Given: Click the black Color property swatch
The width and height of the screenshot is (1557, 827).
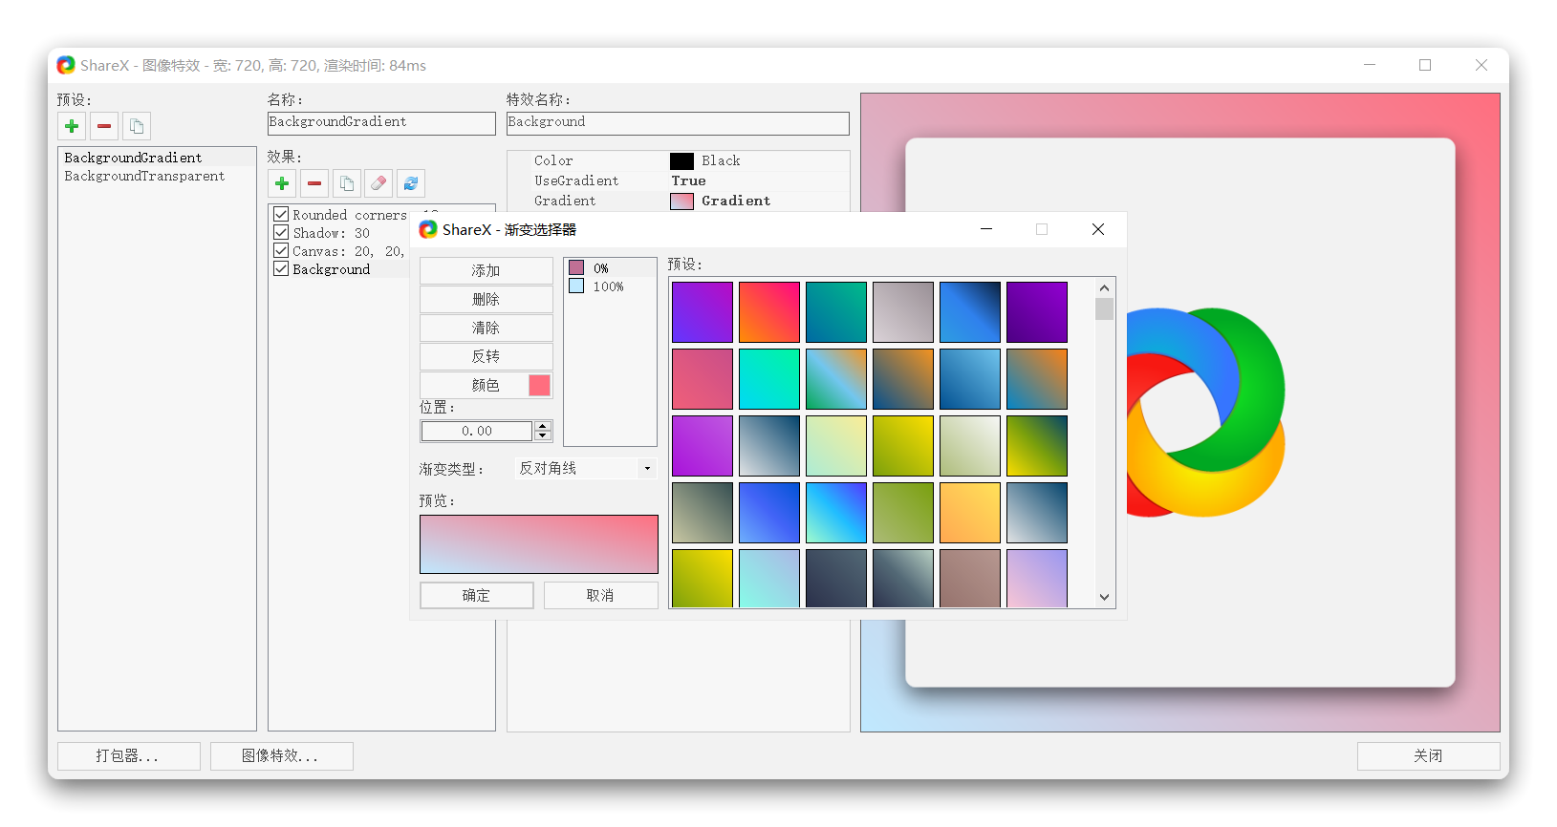Looking at the screenshot, I should point(681,160).
